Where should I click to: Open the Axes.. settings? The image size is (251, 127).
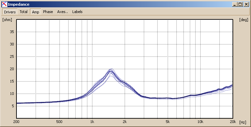62,12
